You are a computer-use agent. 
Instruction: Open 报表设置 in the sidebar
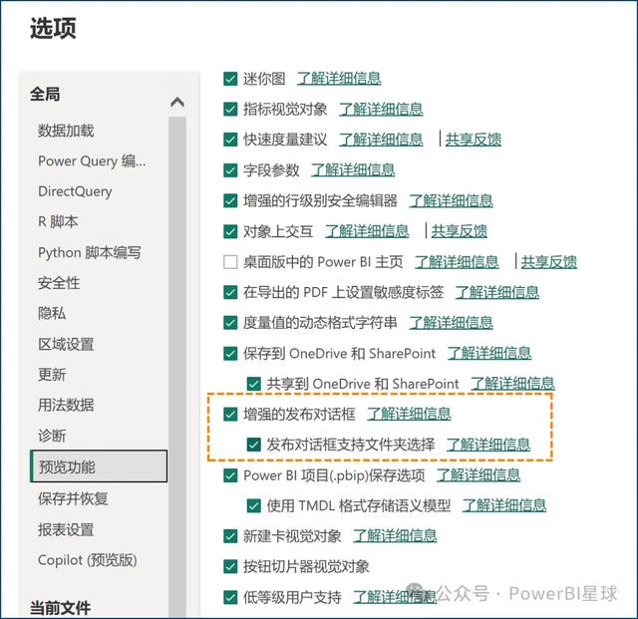point(66,529)
